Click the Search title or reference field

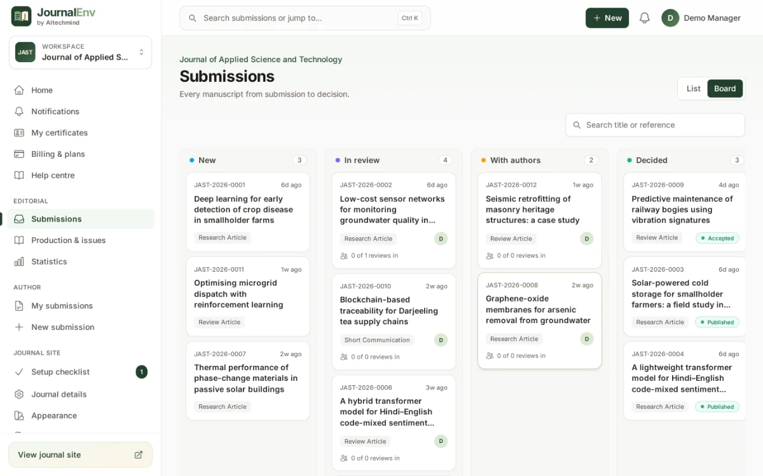(x=655, y=125)
